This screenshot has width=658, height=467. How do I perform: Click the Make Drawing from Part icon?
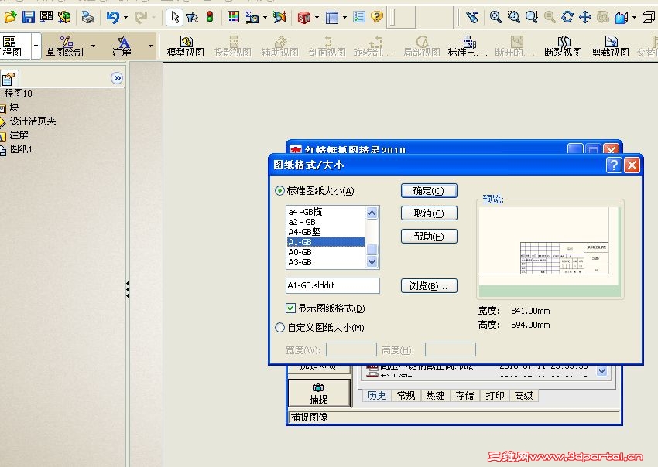point(46,17)
